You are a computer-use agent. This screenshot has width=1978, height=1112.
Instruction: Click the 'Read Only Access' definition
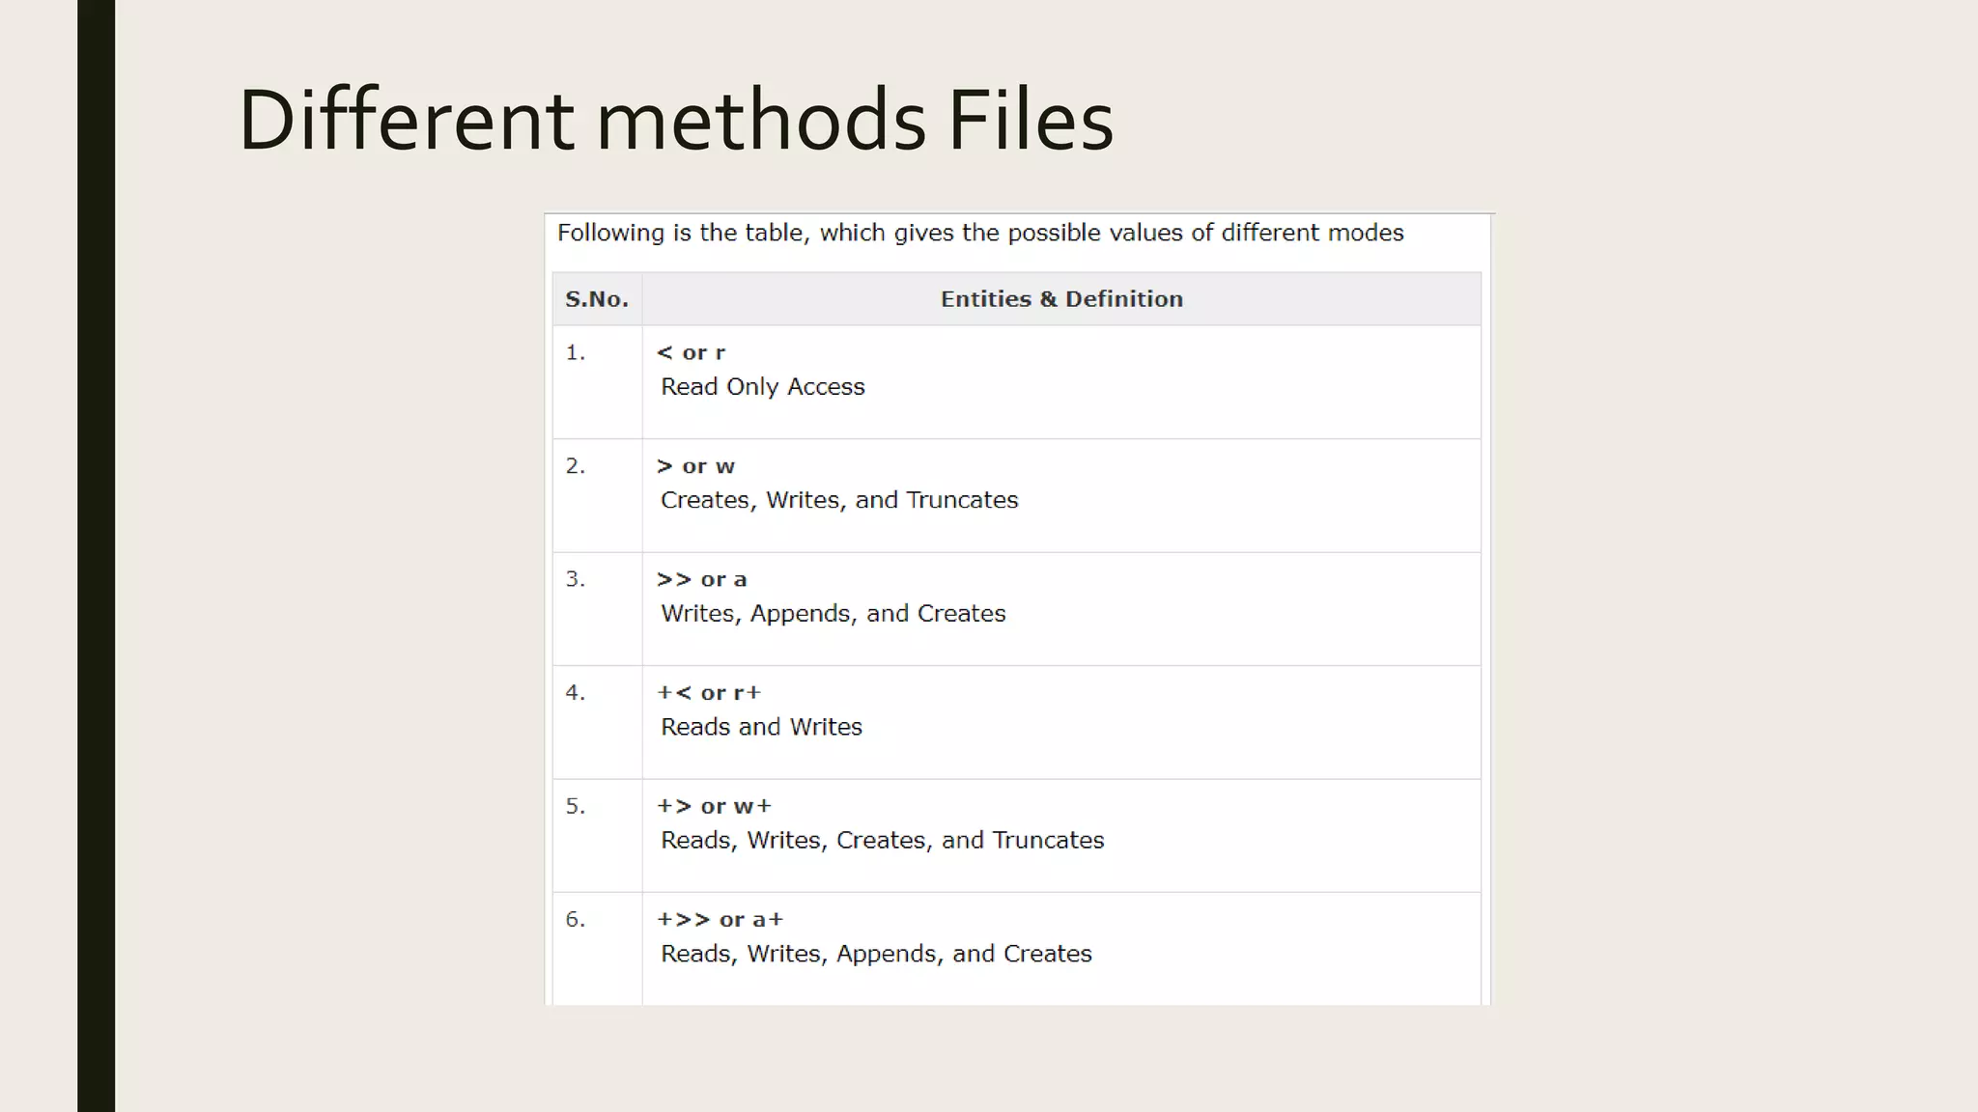coord(763,387)
